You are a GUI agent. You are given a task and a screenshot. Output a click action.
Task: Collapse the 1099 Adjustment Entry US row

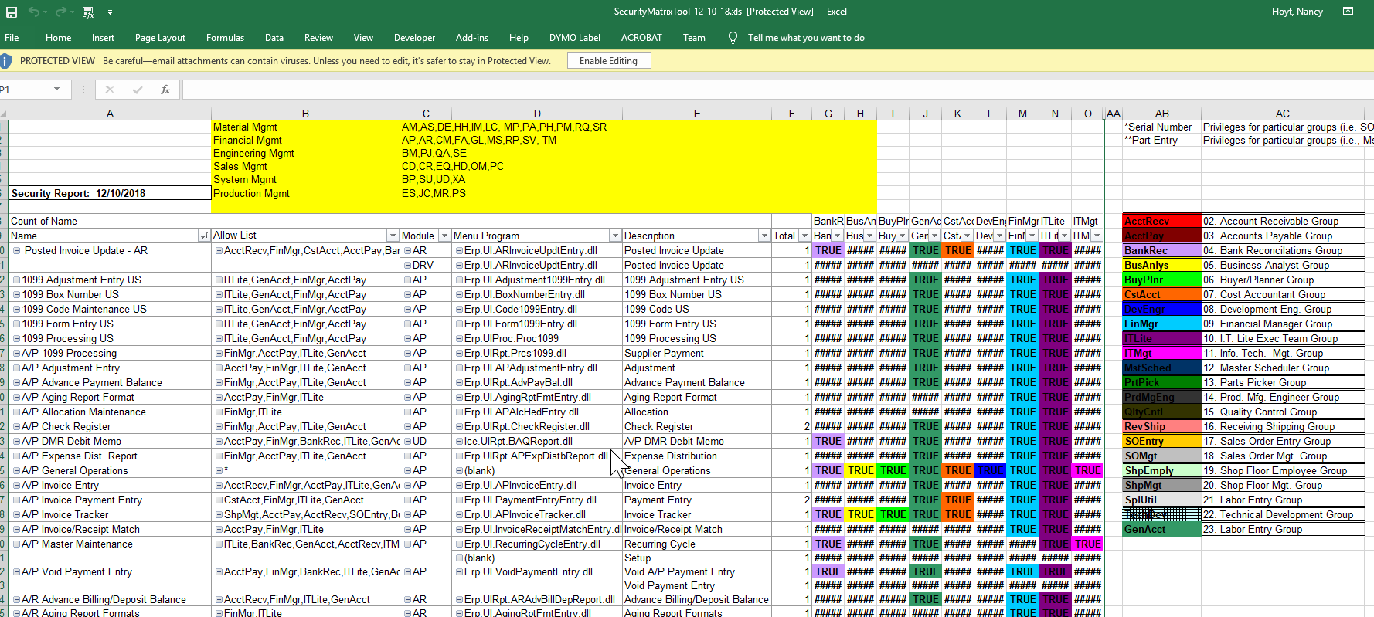click(17, 280)
